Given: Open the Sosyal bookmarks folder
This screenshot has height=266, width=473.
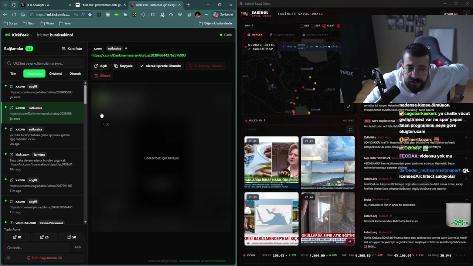Looking at the screenshot, I should tap(10, 23).
